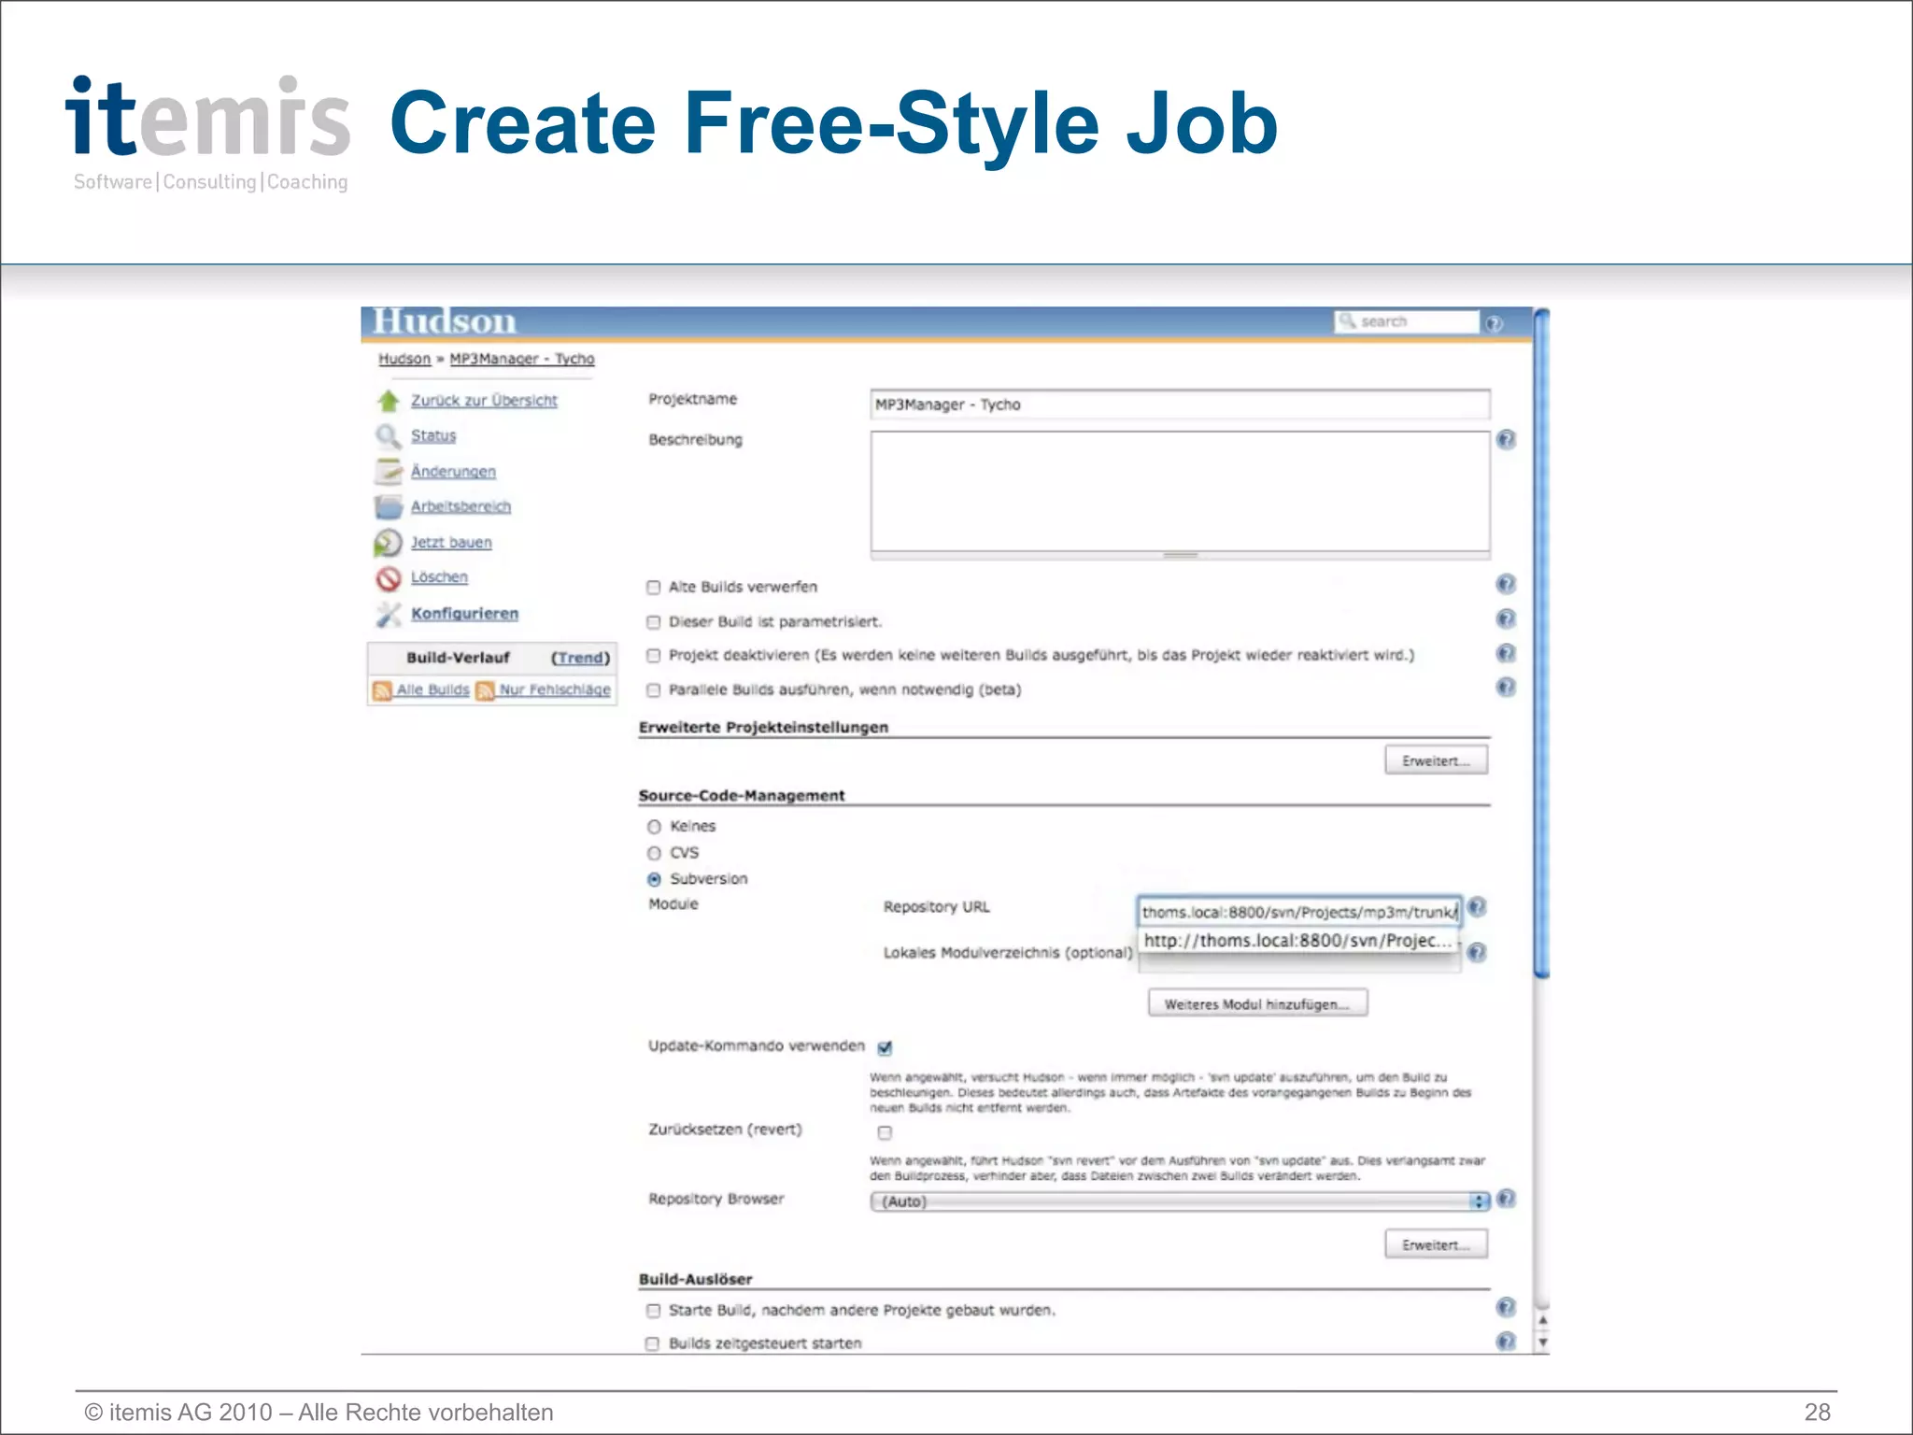Open Nur Fehlschläge feed link

pyautogui.click(x=554, y=690)
